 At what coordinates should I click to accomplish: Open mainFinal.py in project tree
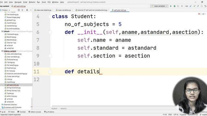point(11,23)
